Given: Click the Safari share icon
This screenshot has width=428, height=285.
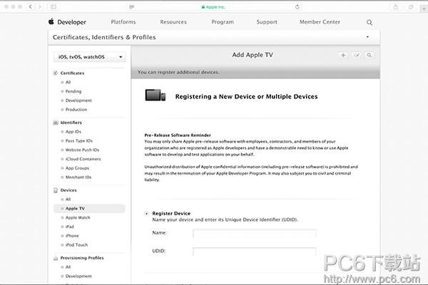Looking at the screenshot, I should tap(395, 7).
